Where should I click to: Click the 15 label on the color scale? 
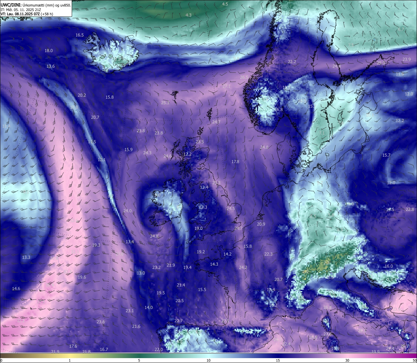click(x=278, y=360)
